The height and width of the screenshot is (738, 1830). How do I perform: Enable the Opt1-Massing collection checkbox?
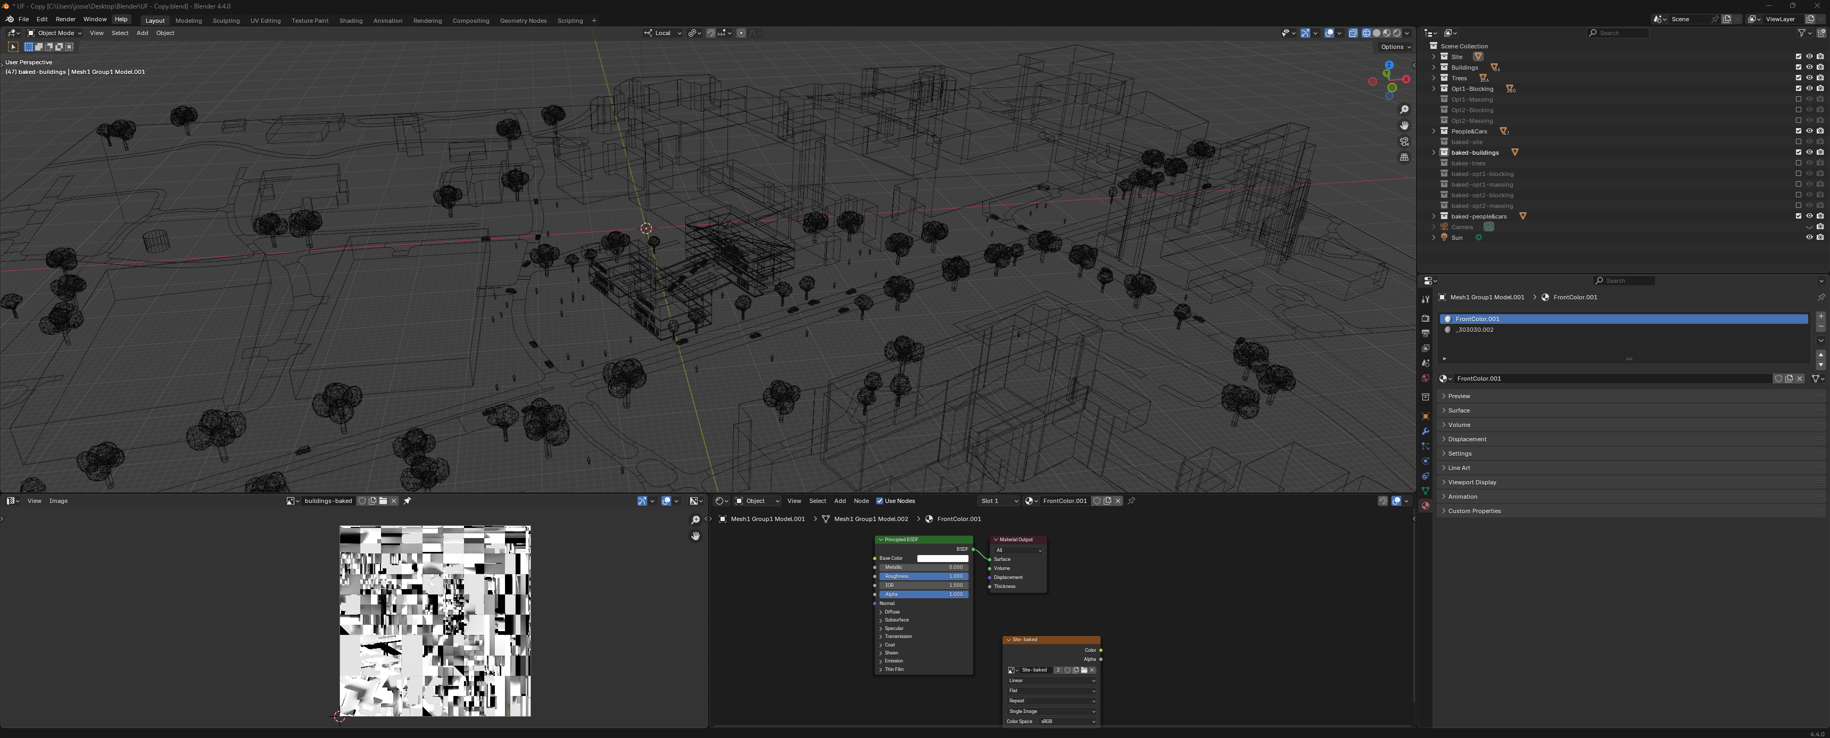[1799, 99]
